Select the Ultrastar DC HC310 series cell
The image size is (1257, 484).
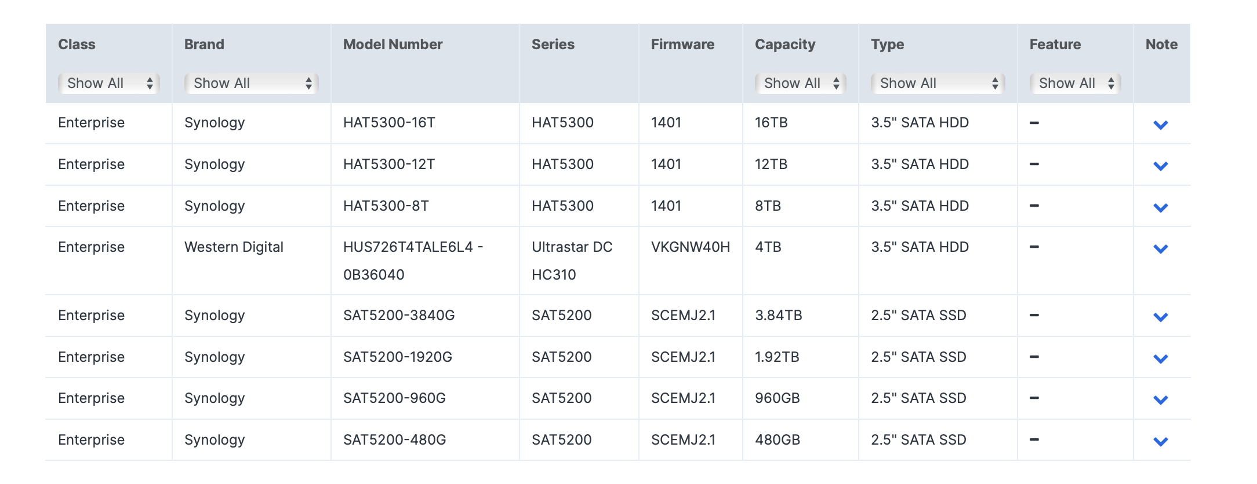pyautogui.click(x=572, y=261)
